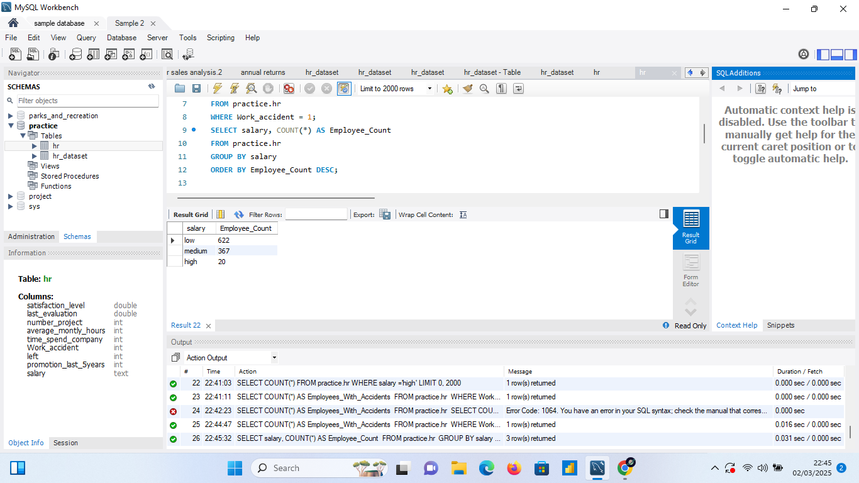Toggle invisible characters display
The height and width of the screenshot is (483, 859).
[x=501, y=89]
